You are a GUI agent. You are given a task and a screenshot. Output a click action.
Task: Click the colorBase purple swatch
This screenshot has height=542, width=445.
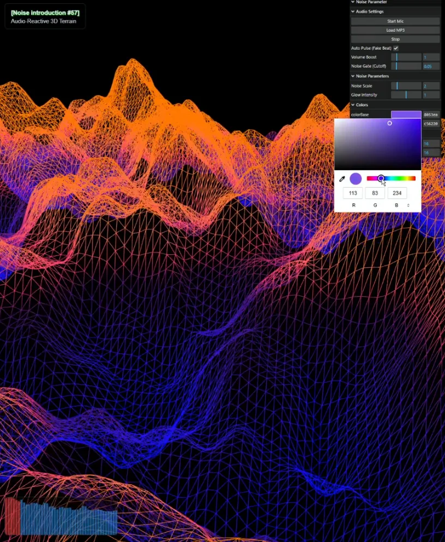click(x=406, y=115)
